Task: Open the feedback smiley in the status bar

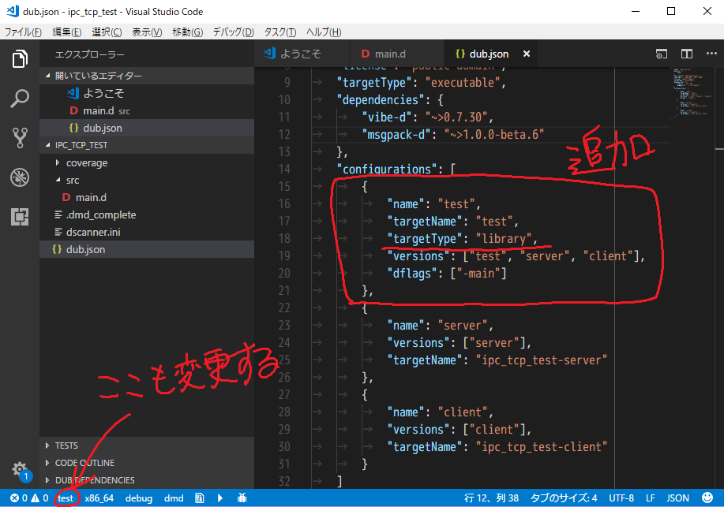Action: point(709,498)
